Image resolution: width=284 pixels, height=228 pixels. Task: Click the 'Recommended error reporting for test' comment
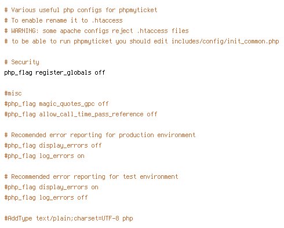91,177
